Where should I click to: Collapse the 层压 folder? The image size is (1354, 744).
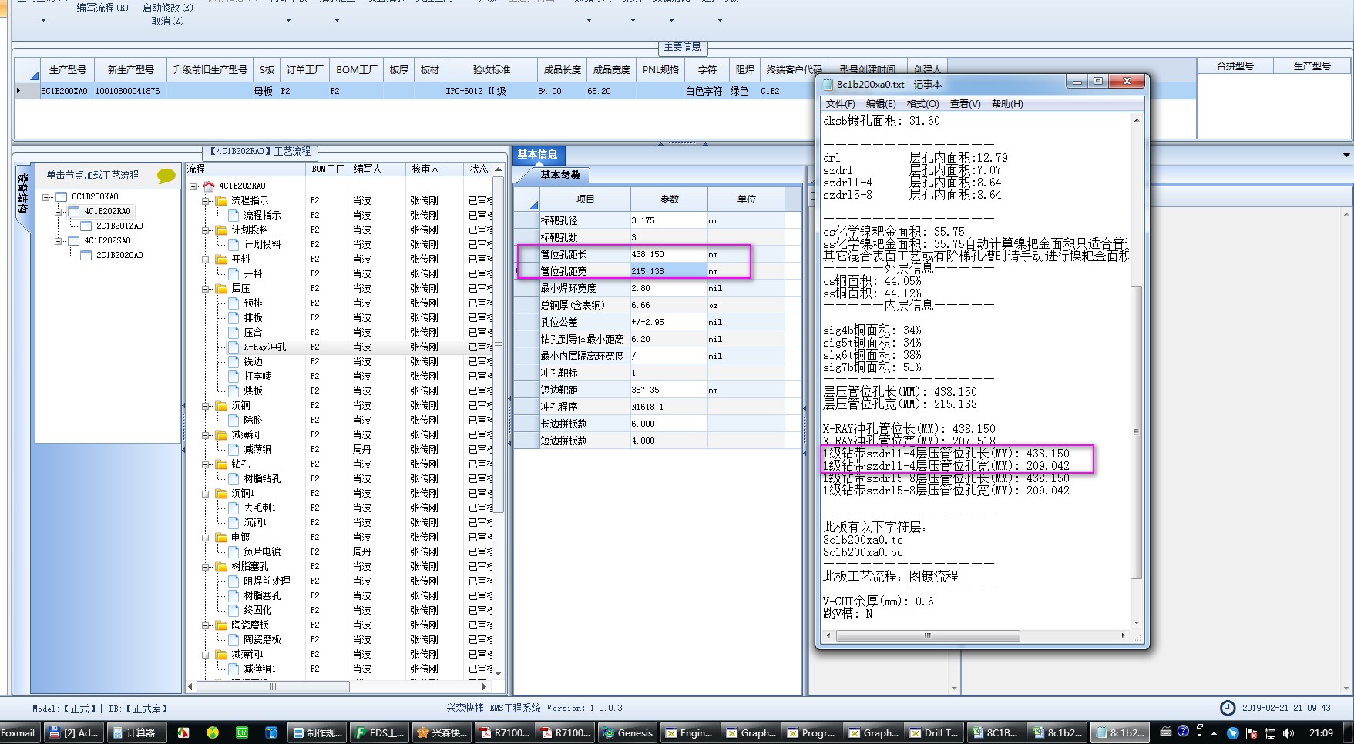(207, 288)
